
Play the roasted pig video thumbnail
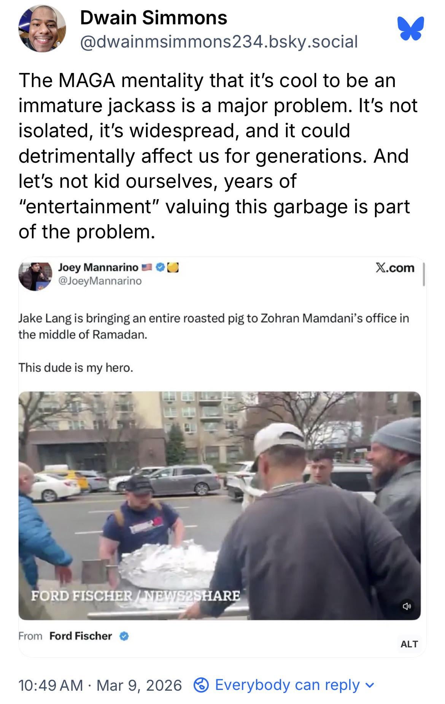[219, 506]
